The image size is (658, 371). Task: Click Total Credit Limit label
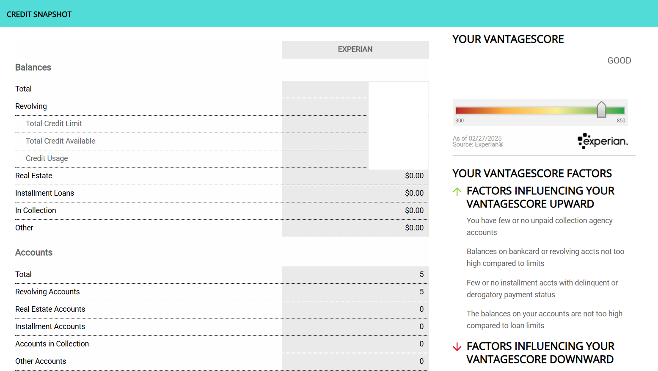click(54, 124)
